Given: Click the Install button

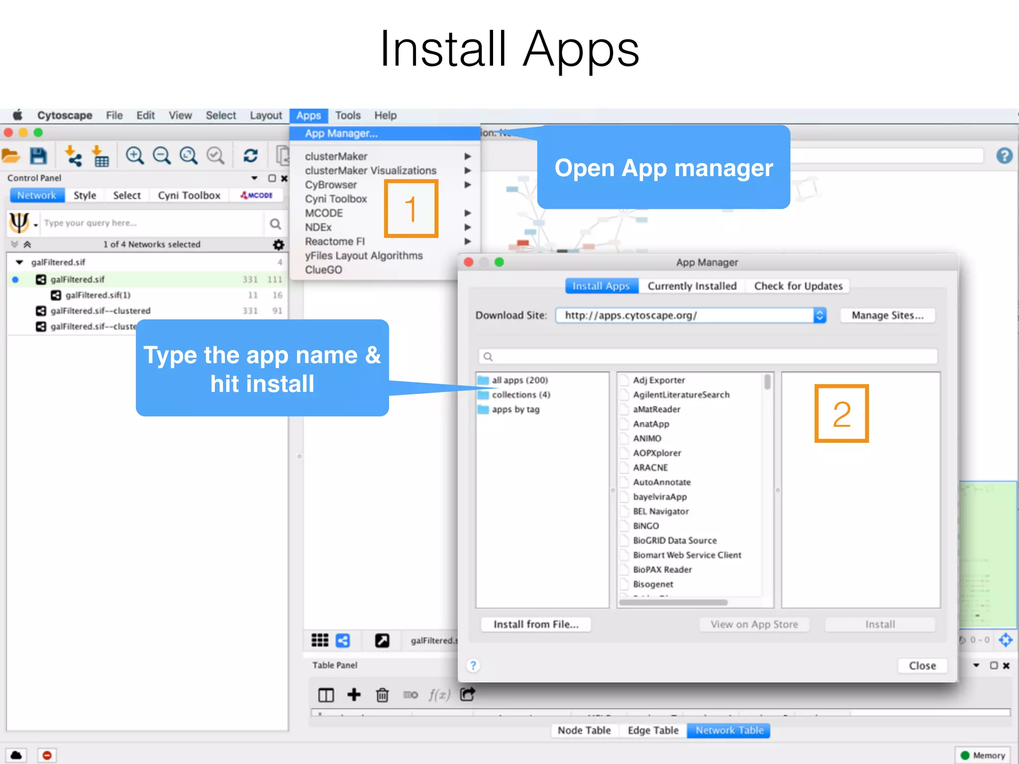Looking at the screenshot, I should click(880, 624).
